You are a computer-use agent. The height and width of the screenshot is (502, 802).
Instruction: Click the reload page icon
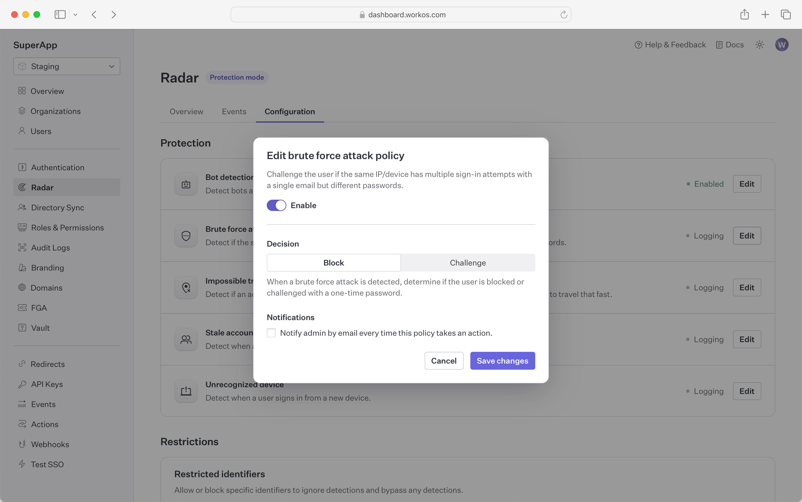tap(563, 14)
